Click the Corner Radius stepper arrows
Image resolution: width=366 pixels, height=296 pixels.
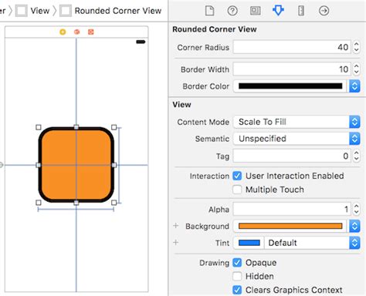356,47
